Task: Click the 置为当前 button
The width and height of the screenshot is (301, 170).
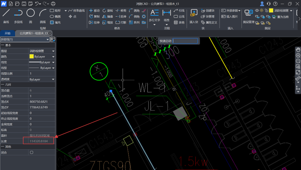Action: point(281,17)
